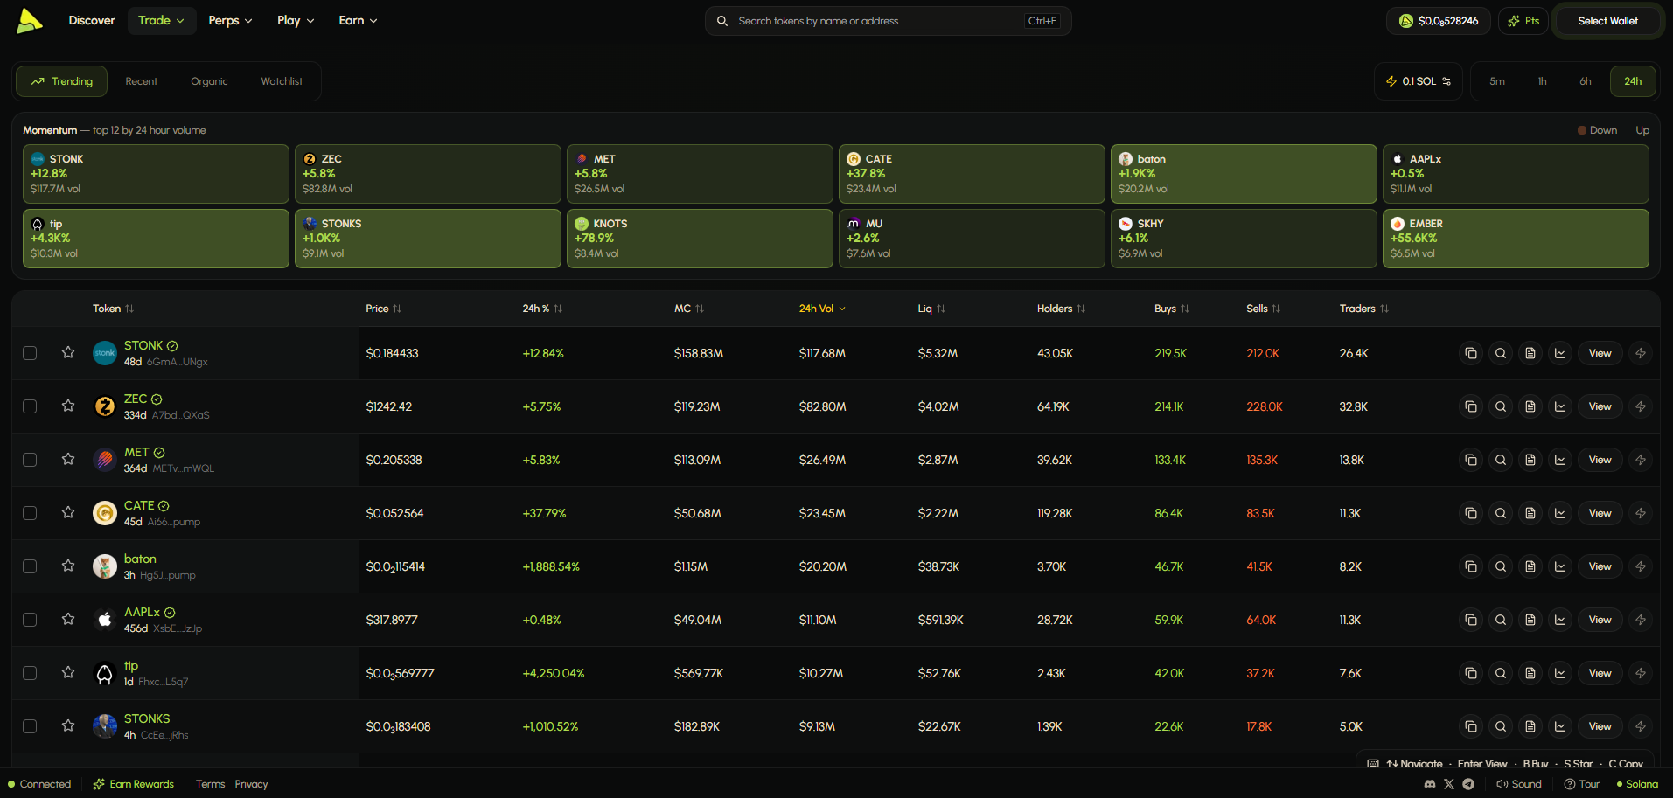Viewport: 1673px width, 798px height.
Task: Switch to the Trending tab
Action: tap(61, 81)
